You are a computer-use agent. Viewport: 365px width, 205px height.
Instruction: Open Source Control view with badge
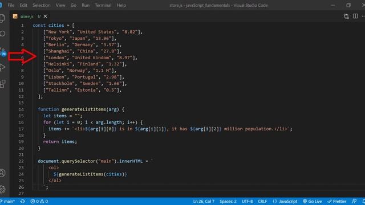pos(3,52)
